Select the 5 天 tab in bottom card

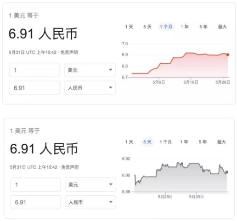pyautogui.click(x=147, y=142)
